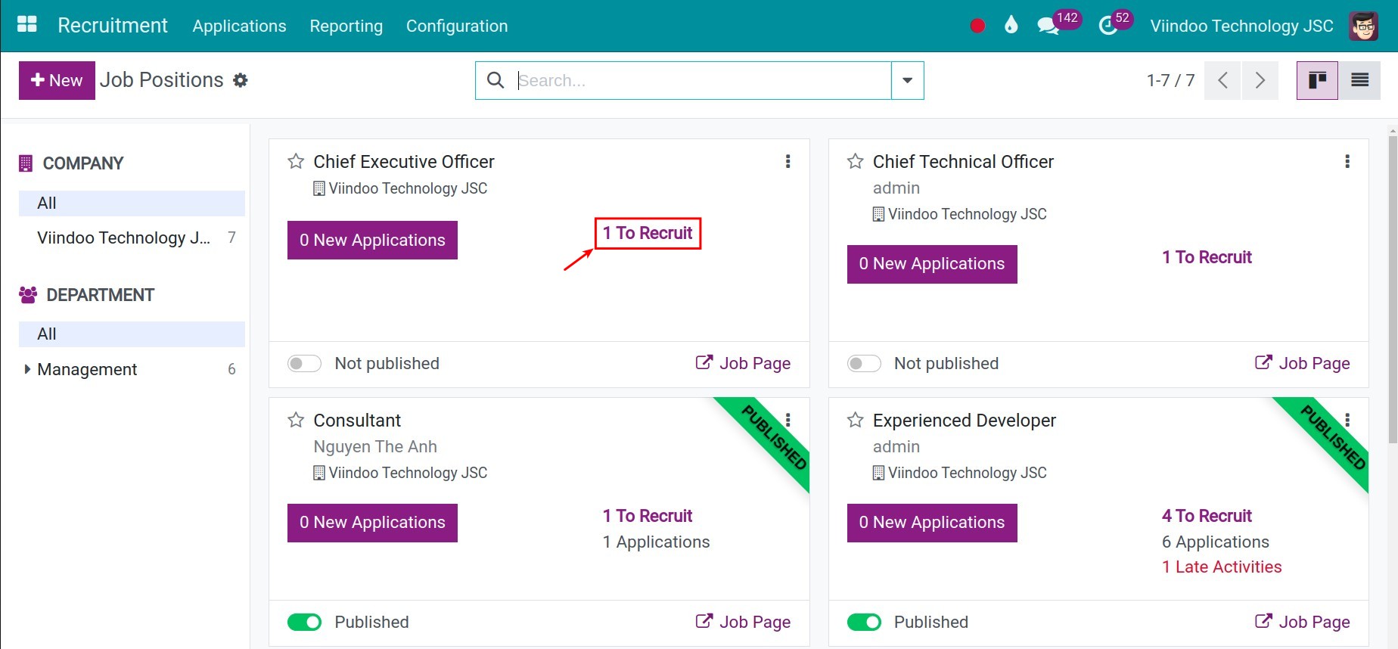The height and width of the screenshot is (649, 1398).
Task: Switch to List view
Action: tap(1359, 80)
